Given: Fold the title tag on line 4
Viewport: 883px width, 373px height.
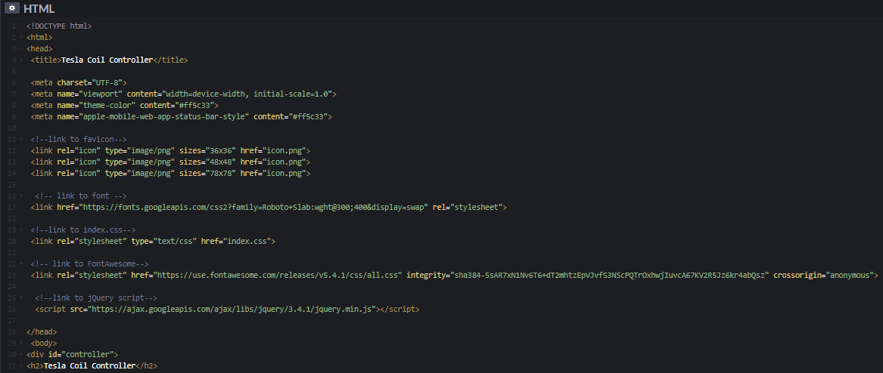Looking at the screenshot, I should click(x=20, y=60).
